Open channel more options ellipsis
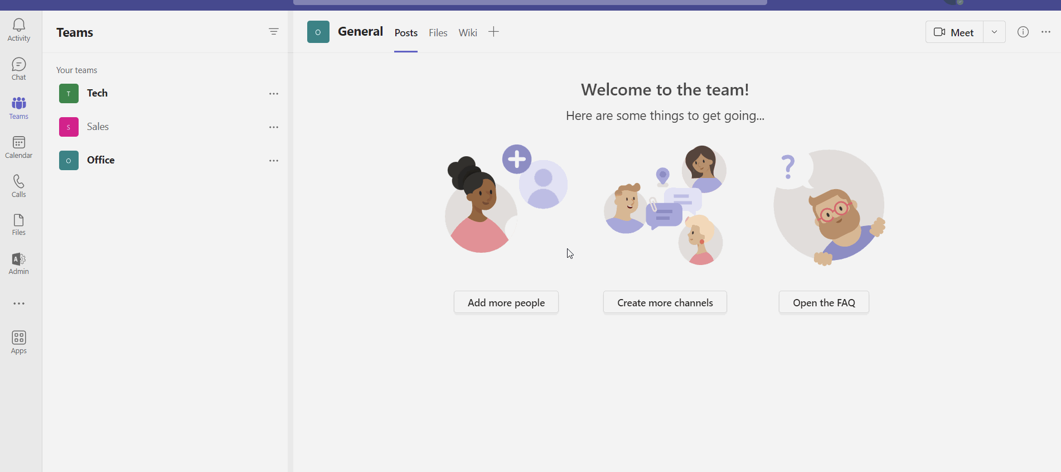 pos(1046,32)
